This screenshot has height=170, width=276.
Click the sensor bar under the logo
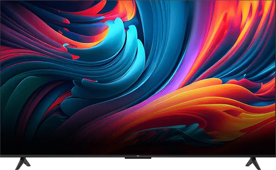138,159
